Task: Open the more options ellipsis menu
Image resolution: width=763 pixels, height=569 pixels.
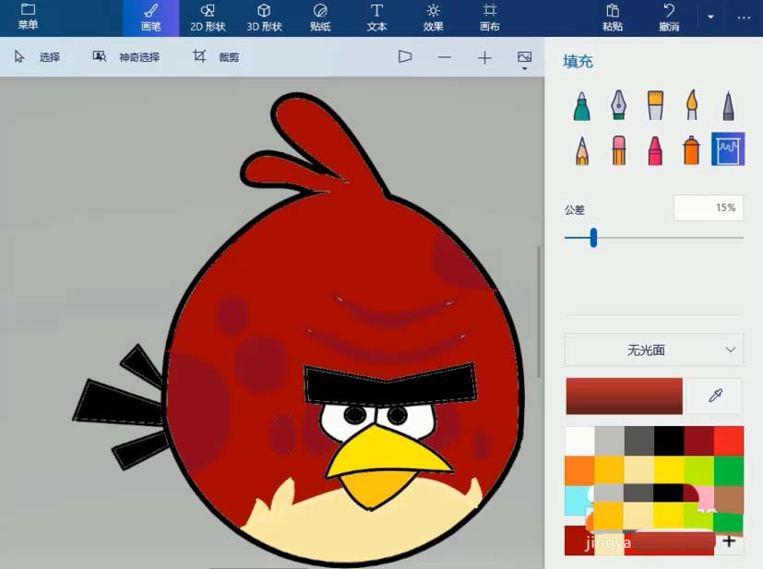Action: click(744, 18)
